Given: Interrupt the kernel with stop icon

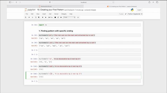Looking at the screenshot, I should 55,17.
